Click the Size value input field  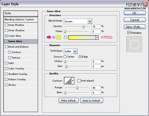pyautogui.click(x=96, y=66)
